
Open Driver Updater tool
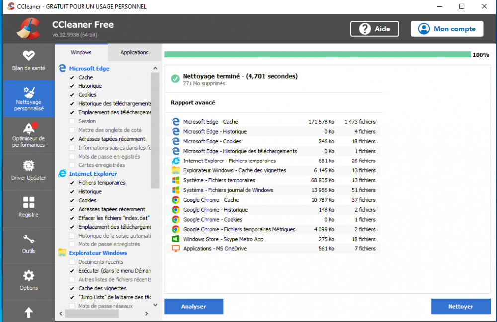tap(29, 171)
